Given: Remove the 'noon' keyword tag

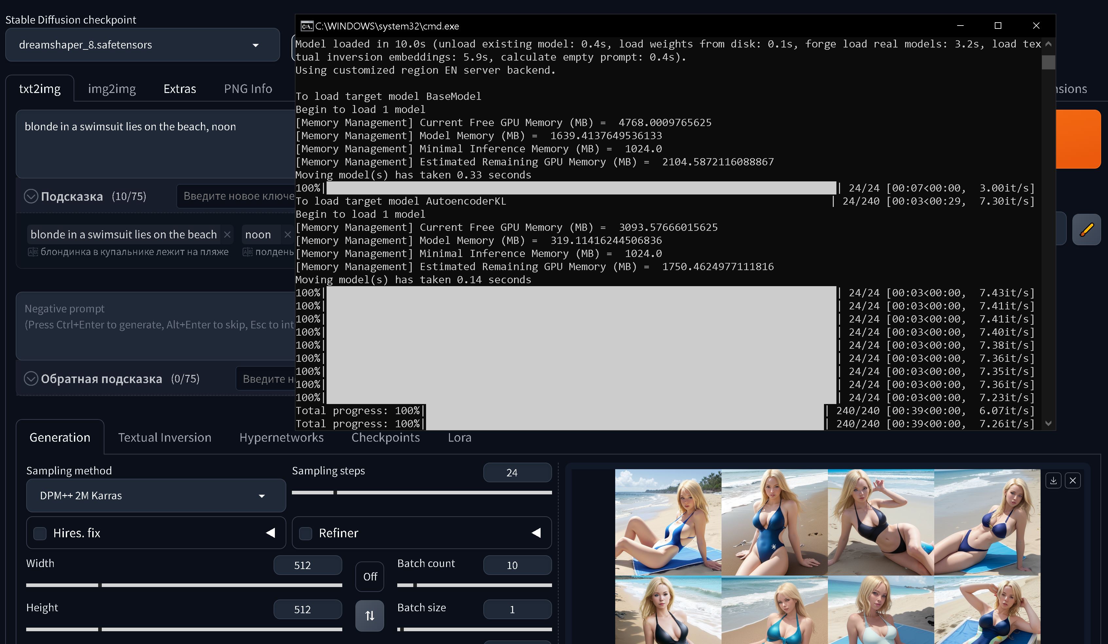Looking at the screenshot, I should [288, 234].
